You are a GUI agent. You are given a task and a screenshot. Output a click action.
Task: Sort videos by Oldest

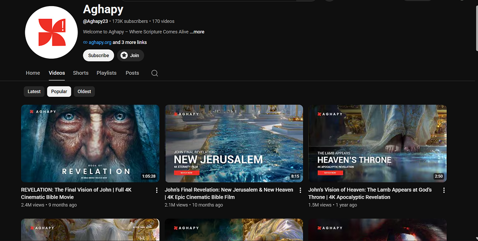pyautogui.click(x=84, y=91)
